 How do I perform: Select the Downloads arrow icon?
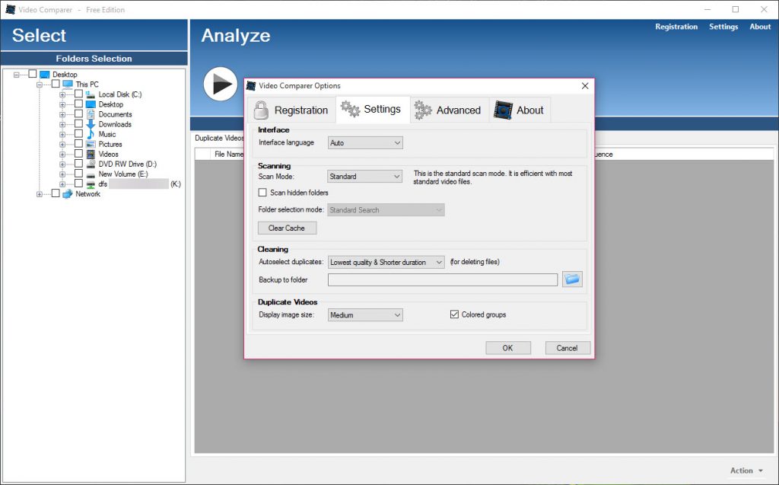tap(91, 124)
